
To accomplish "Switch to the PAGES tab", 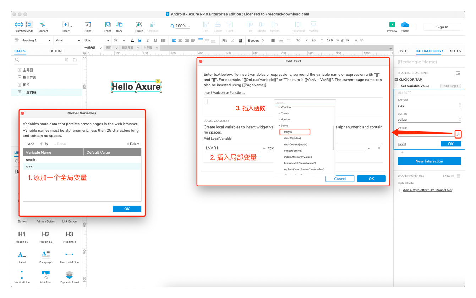I will tap(20, 51).
